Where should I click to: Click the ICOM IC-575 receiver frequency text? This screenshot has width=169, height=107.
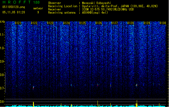tap(108, 9)
